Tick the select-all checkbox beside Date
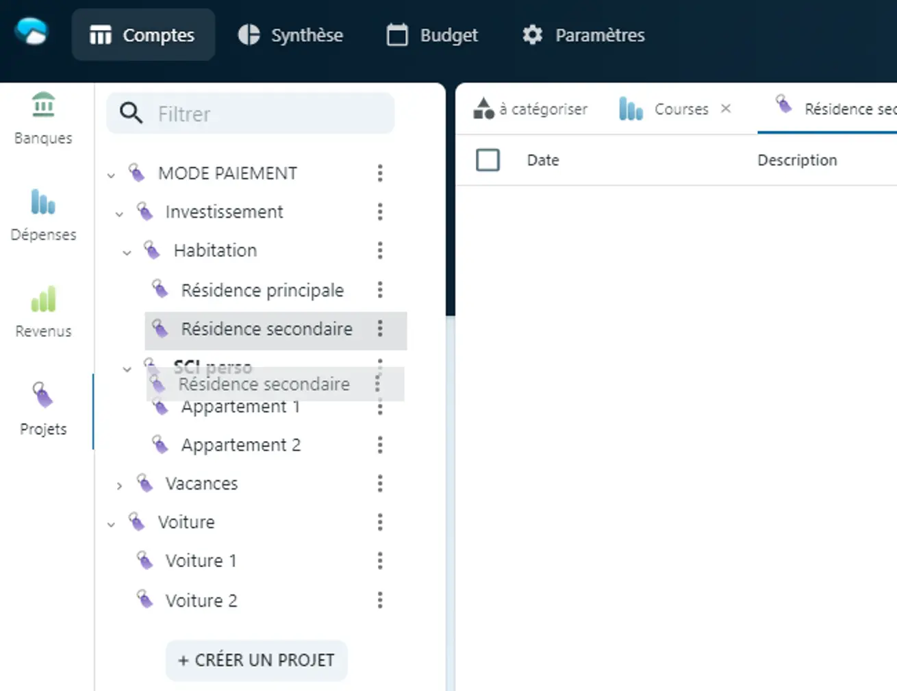 [488, 160]
